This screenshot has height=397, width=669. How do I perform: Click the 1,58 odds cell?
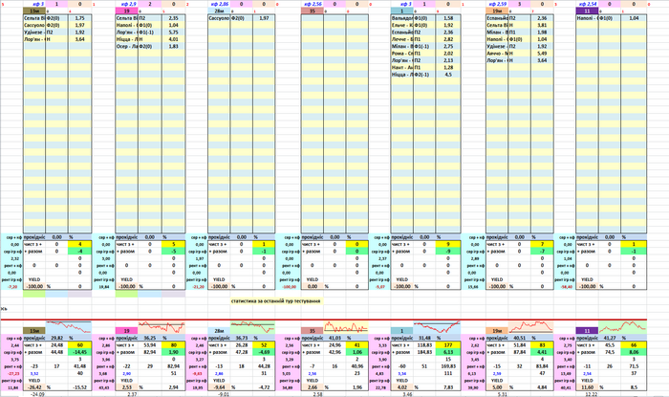tap(448, 18)
